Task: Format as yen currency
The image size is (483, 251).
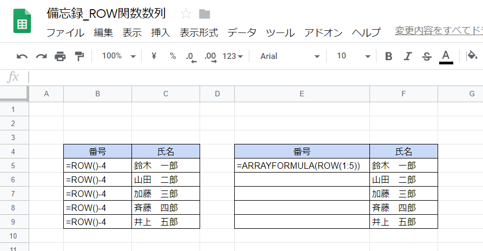Action: pos(154,56)
